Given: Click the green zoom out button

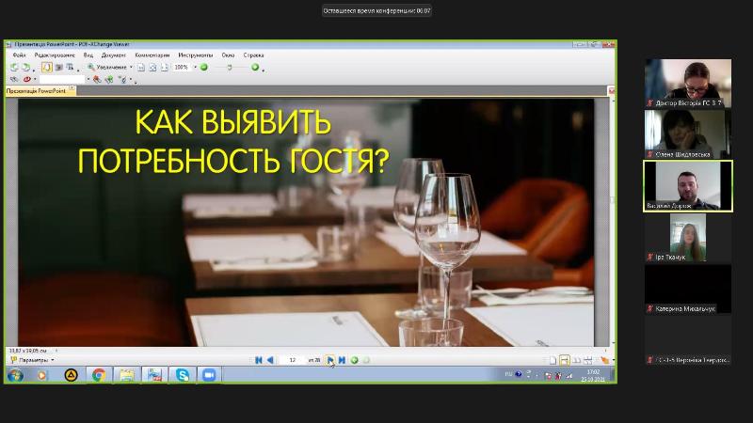Looking at the screenshot, I should point(204,67).
